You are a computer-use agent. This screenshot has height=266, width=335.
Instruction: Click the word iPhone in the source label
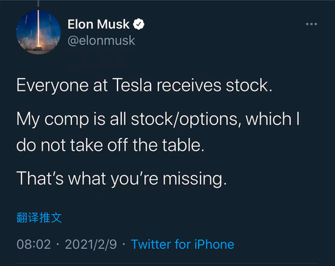(214, 244)
